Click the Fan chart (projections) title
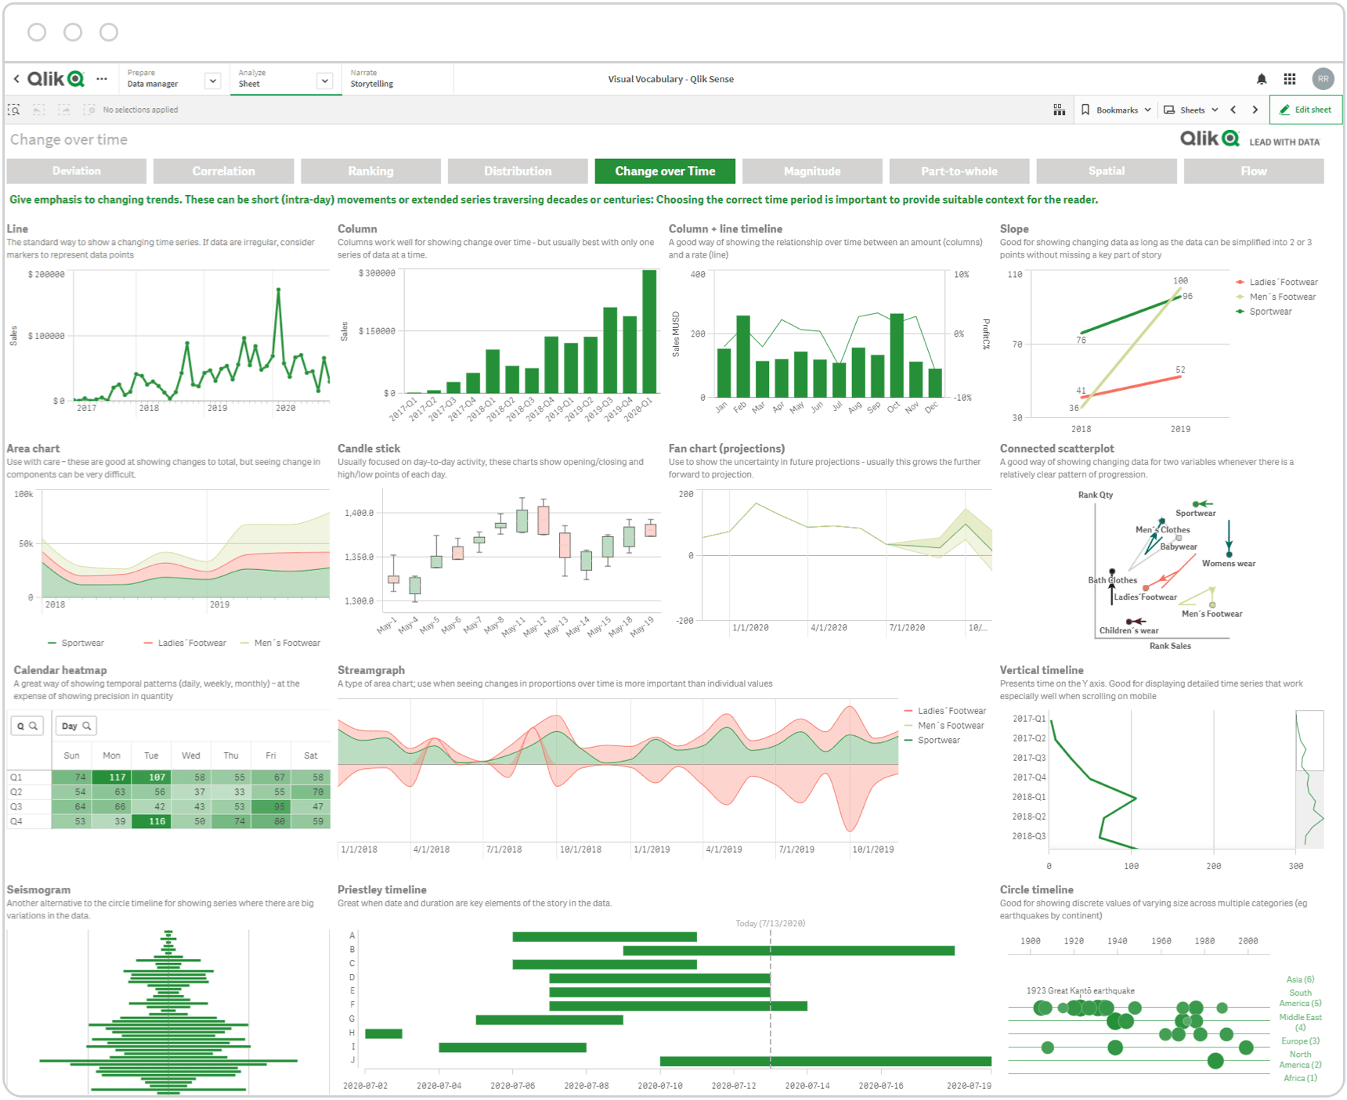 coord(727,449)
